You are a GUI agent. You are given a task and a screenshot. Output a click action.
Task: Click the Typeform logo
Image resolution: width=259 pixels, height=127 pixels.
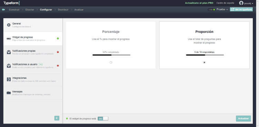(11, 3)
